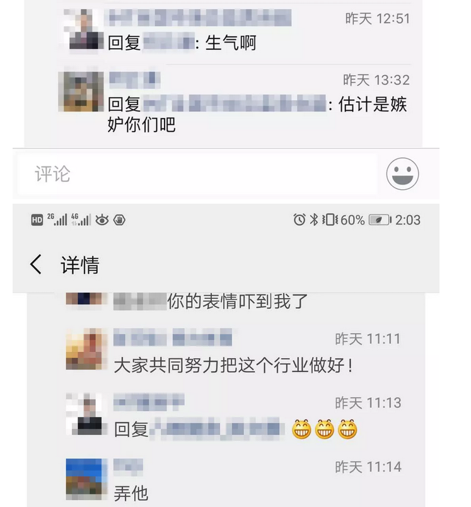
Task: Open avatar of the 生气啊 commenter
Action: coord(83,30)
